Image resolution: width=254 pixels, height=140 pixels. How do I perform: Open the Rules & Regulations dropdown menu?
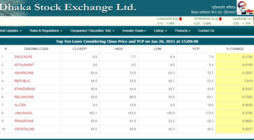pos(46,31)
